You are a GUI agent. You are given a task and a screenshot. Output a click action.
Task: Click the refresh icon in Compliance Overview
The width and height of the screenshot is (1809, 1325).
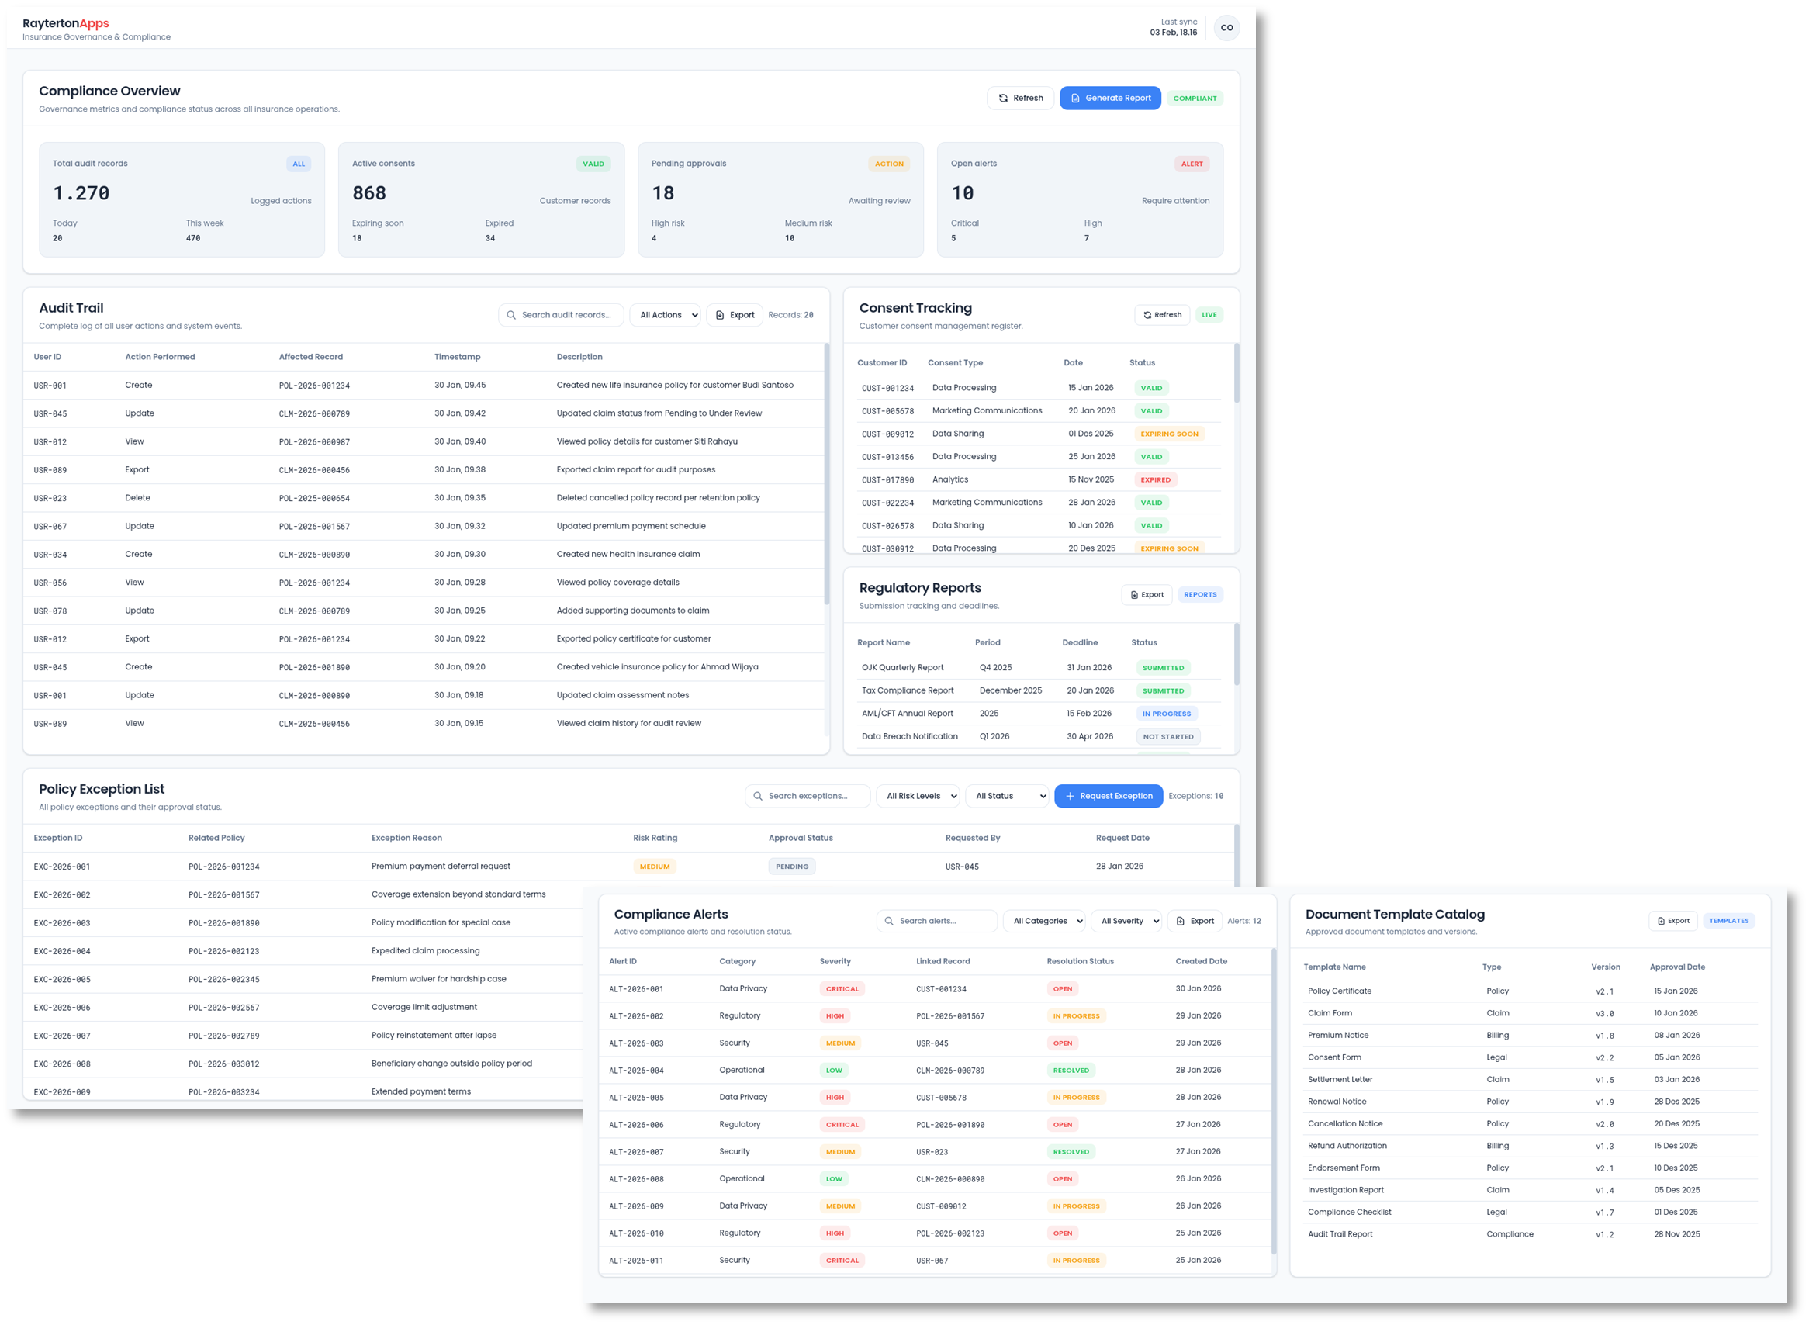click(x=1003, y=98)
